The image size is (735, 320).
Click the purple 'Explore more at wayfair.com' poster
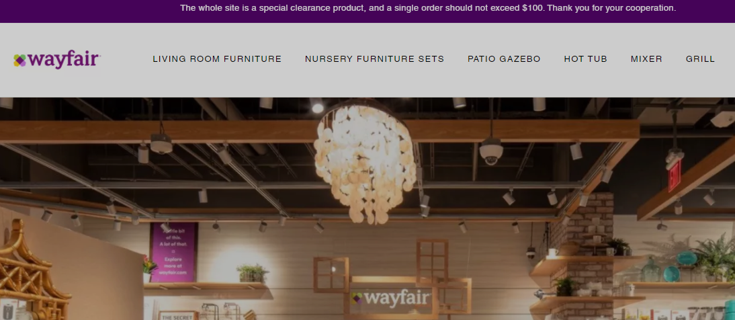pyautogui.click(x=173, y=252)
